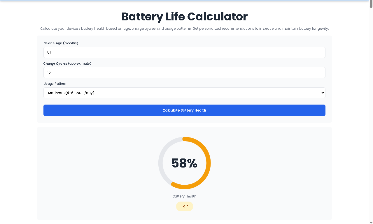This screenshot has height=224, width=373.
Task: Click the Battery Life Calculator heading
Action: click(x=184, y=17)
